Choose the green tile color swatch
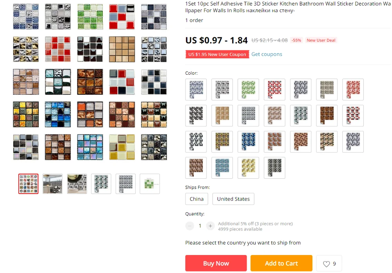Viewport: 392px width, 273px height. coord(248,90)
